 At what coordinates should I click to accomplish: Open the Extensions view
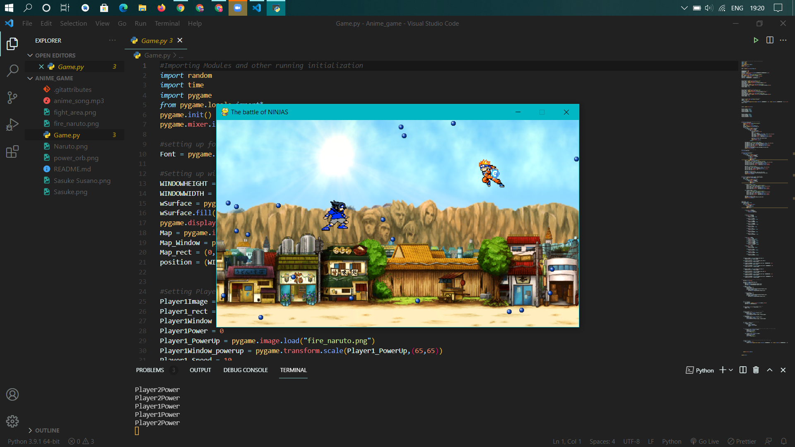(12, 151)
